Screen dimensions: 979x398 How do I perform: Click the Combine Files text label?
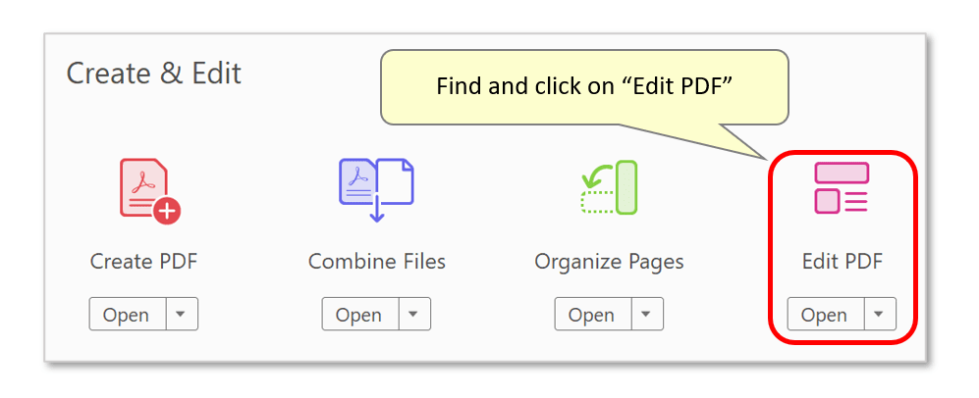[x=377, y=262]
